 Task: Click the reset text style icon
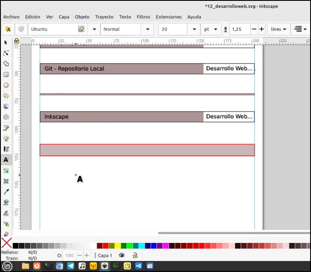(21, 29)
